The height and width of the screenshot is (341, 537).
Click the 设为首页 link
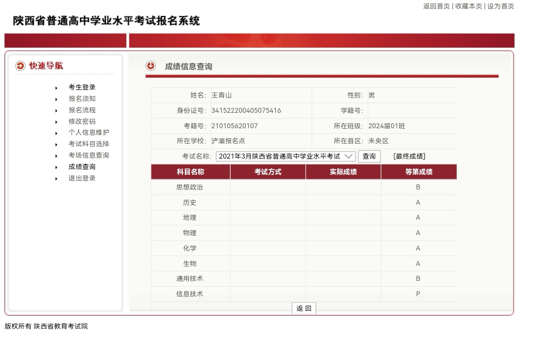[x=500, y=6]
